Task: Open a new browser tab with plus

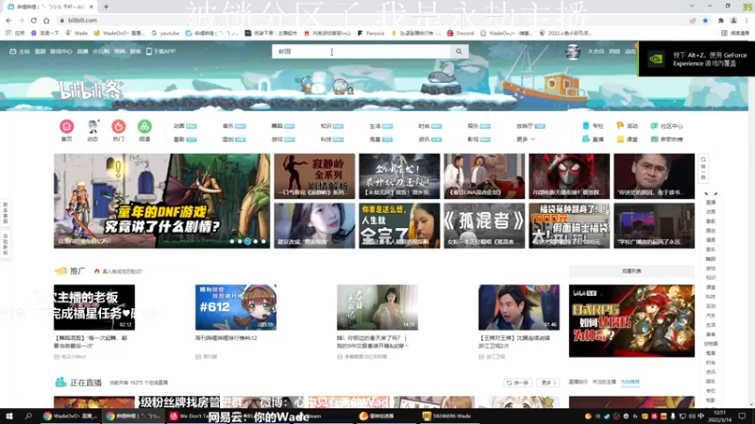Action: [x=106, y=7]
